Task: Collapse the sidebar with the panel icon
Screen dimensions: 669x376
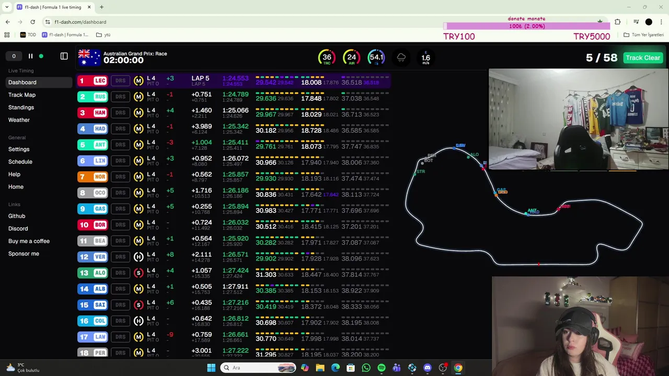Action: click(x=64, y=56)
